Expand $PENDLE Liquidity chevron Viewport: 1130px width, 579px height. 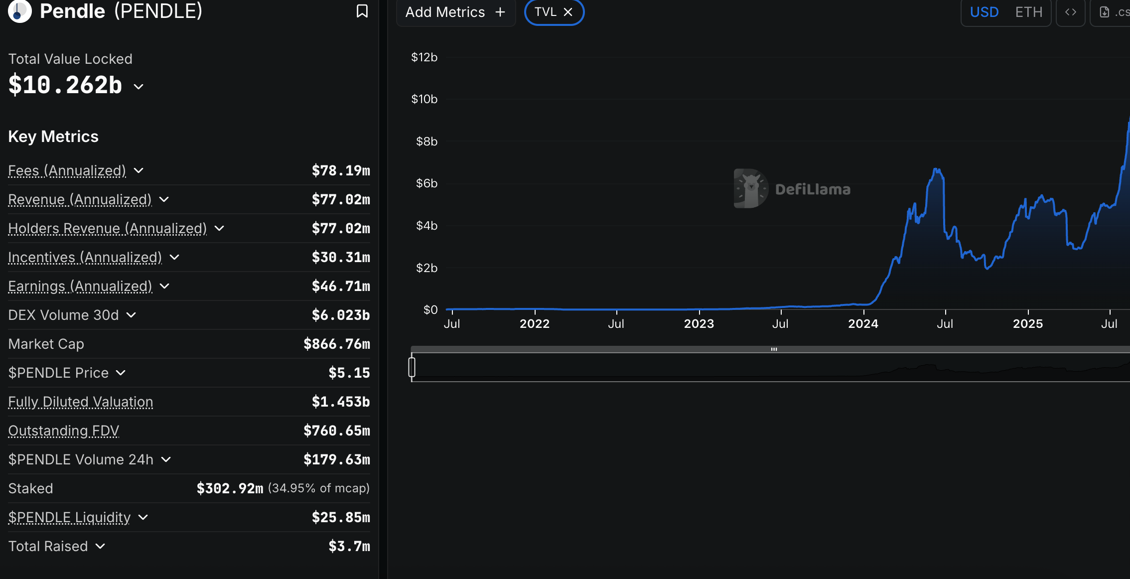point(143,518)
